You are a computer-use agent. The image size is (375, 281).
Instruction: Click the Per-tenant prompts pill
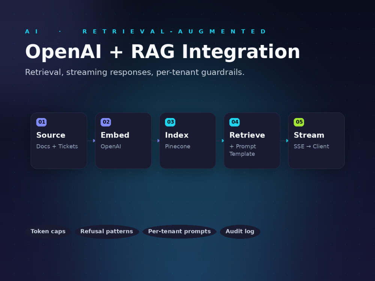click(179, 232)
